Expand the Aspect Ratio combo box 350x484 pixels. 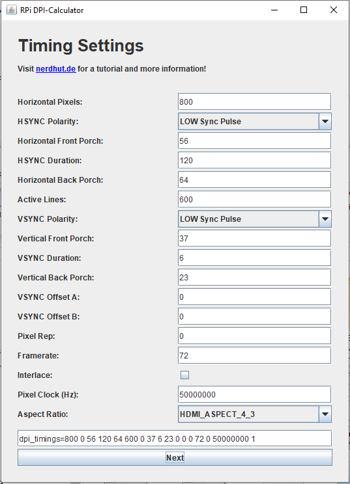(255, 414)
